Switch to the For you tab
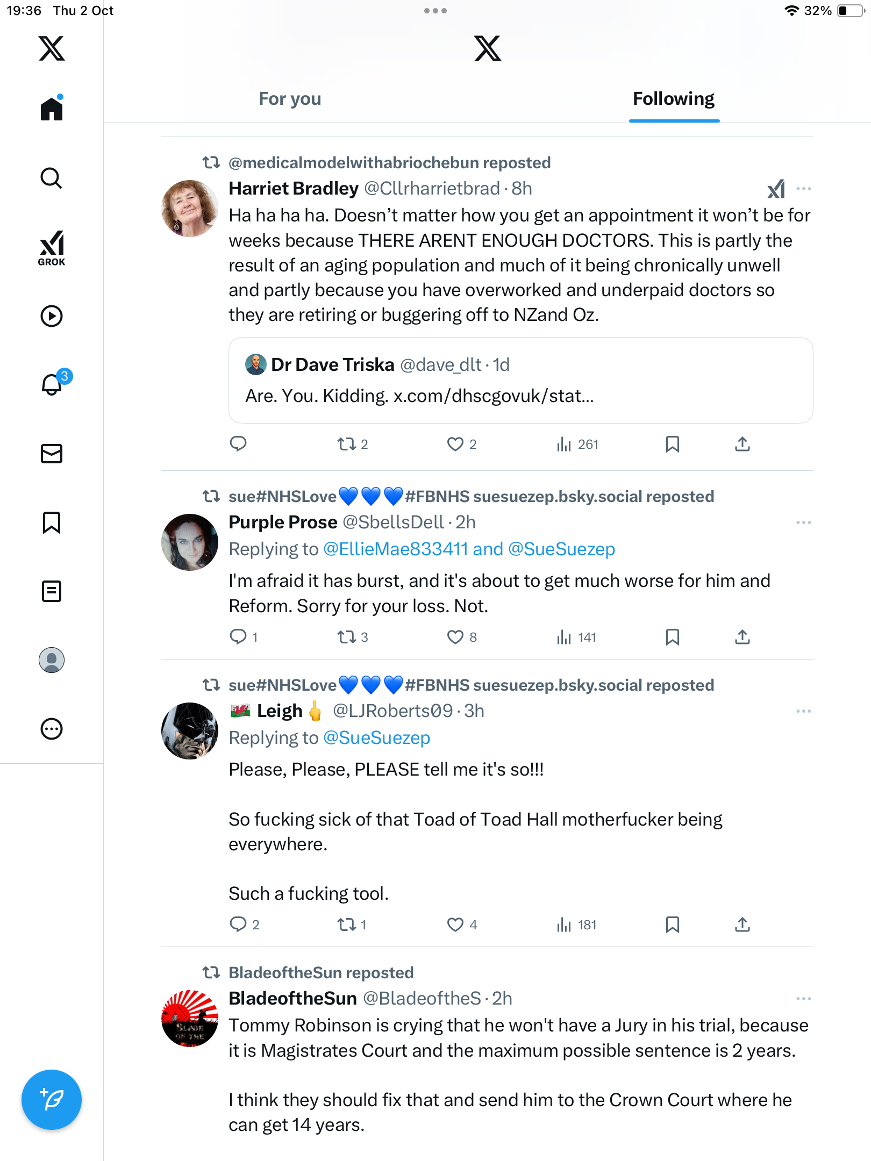871x1161 pixels. coord(290,99)
